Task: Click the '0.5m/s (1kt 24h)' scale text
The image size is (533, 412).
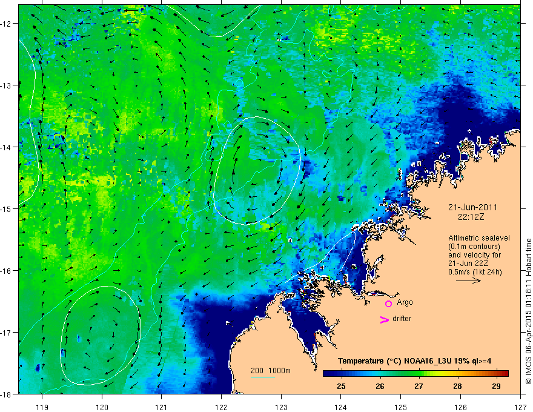Action: pyautogui.click(x=475, y=272)
